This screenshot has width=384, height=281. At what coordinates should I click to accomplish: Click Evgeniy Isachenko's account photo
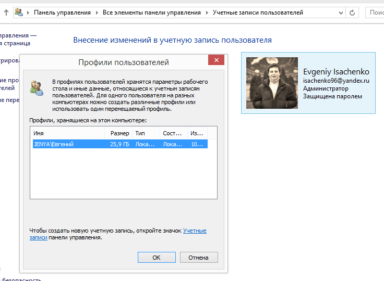(272, 83)
